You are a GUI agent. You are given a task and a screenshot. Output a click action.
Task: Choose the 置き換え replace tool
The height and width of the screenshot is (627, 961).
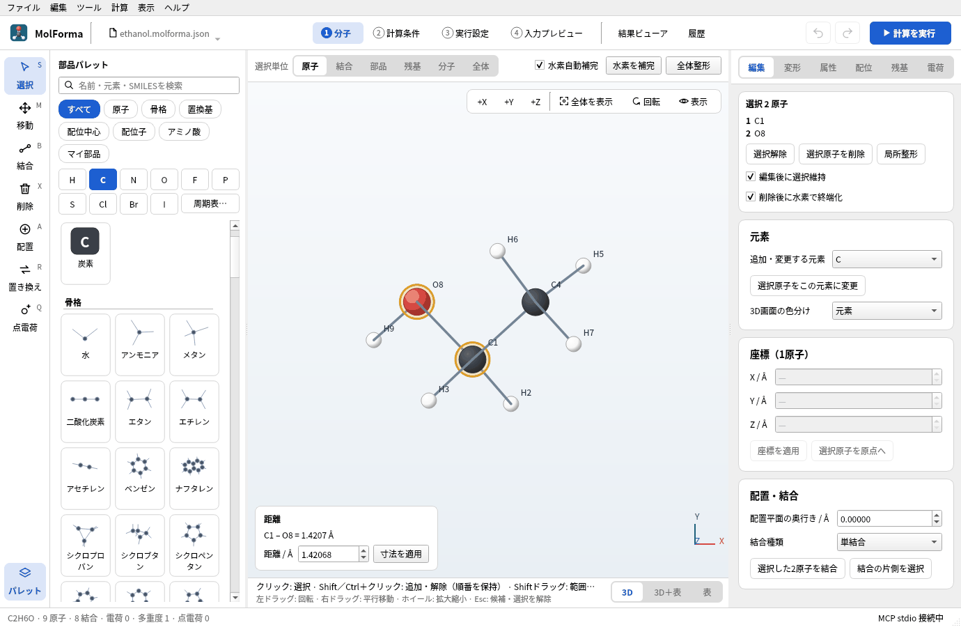pyautogui.click(x=25, y=277)
